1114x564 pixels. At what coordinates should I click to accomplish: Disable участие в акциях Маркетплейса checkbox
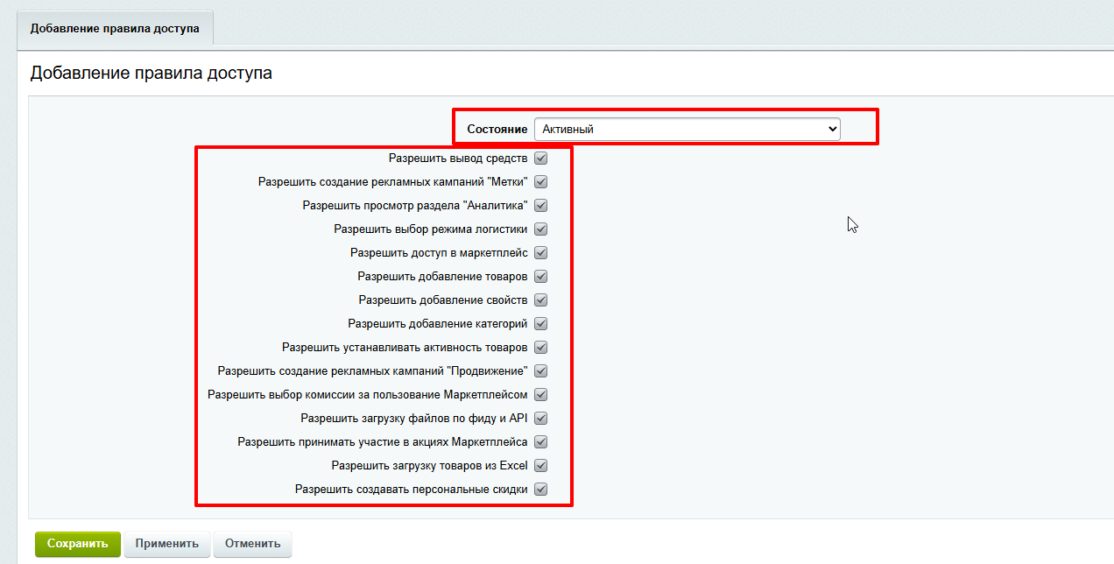click(x=540, y=442)
